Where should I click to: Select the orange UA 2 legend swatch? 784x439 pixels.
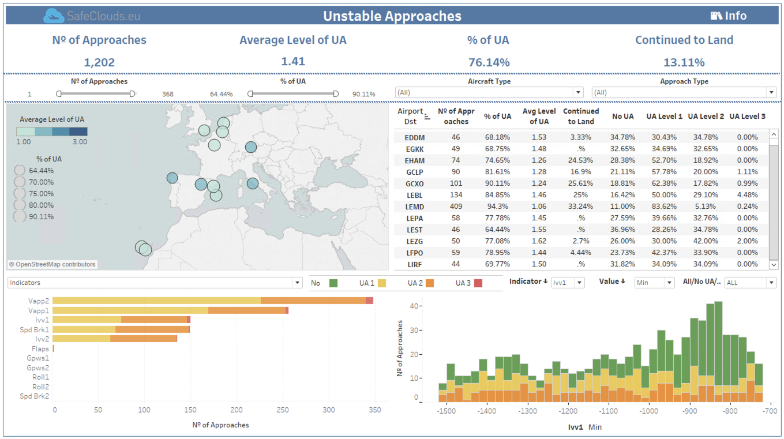pos(430,283)
